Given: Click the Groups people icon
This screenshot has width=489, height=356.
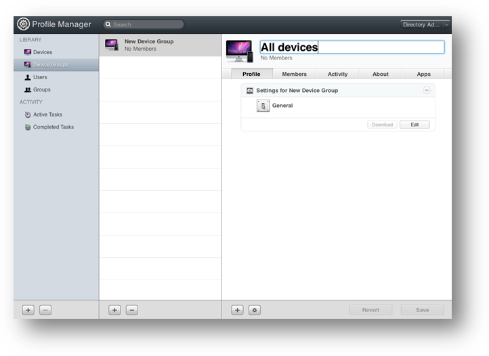Looking at the screenshot, I should pos(28,89).
